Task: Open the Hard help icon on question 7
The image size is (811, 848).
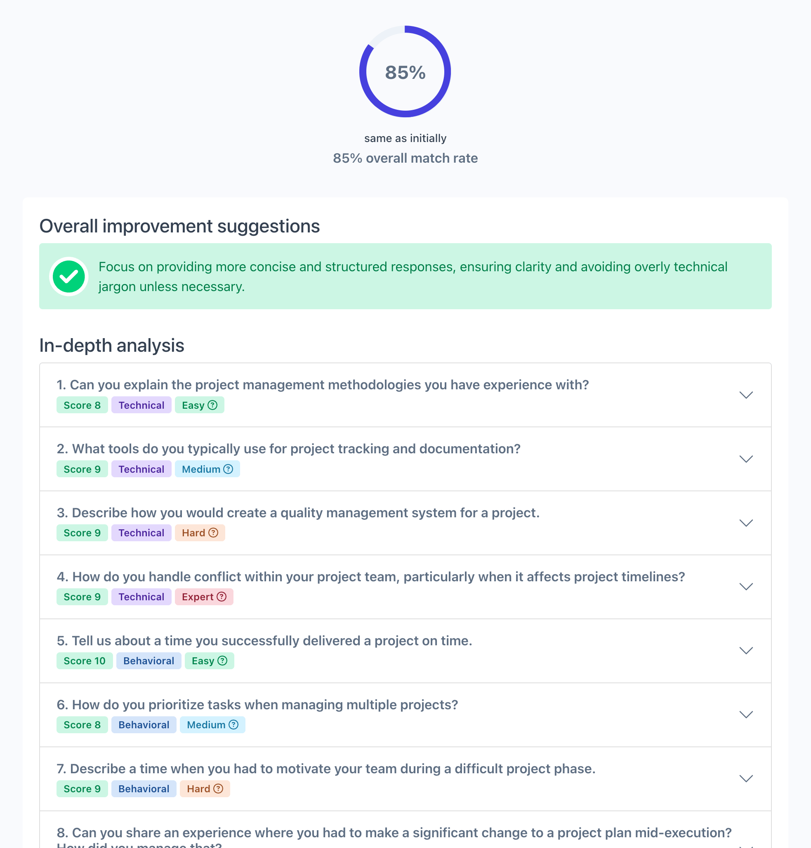Action: [218, 789]
